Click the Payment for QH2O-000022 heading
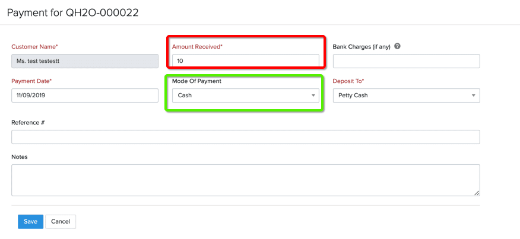Viewport: 520px width, 239px height. [72, 12]
